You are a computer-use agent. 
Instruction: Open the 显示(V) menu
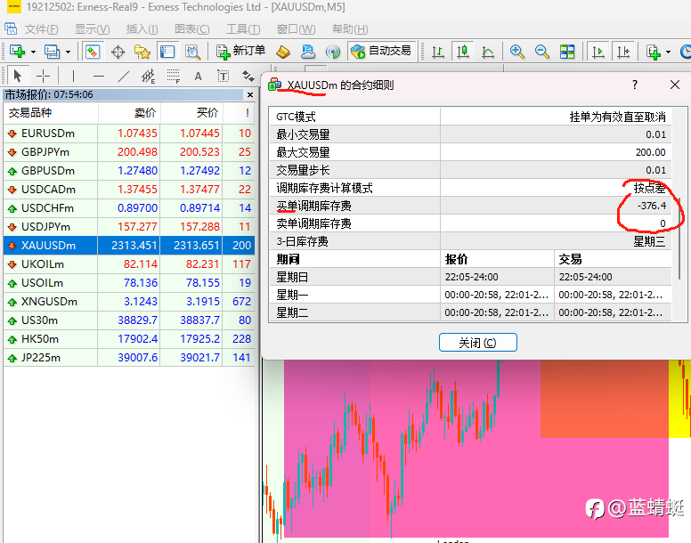pos(92,29)
